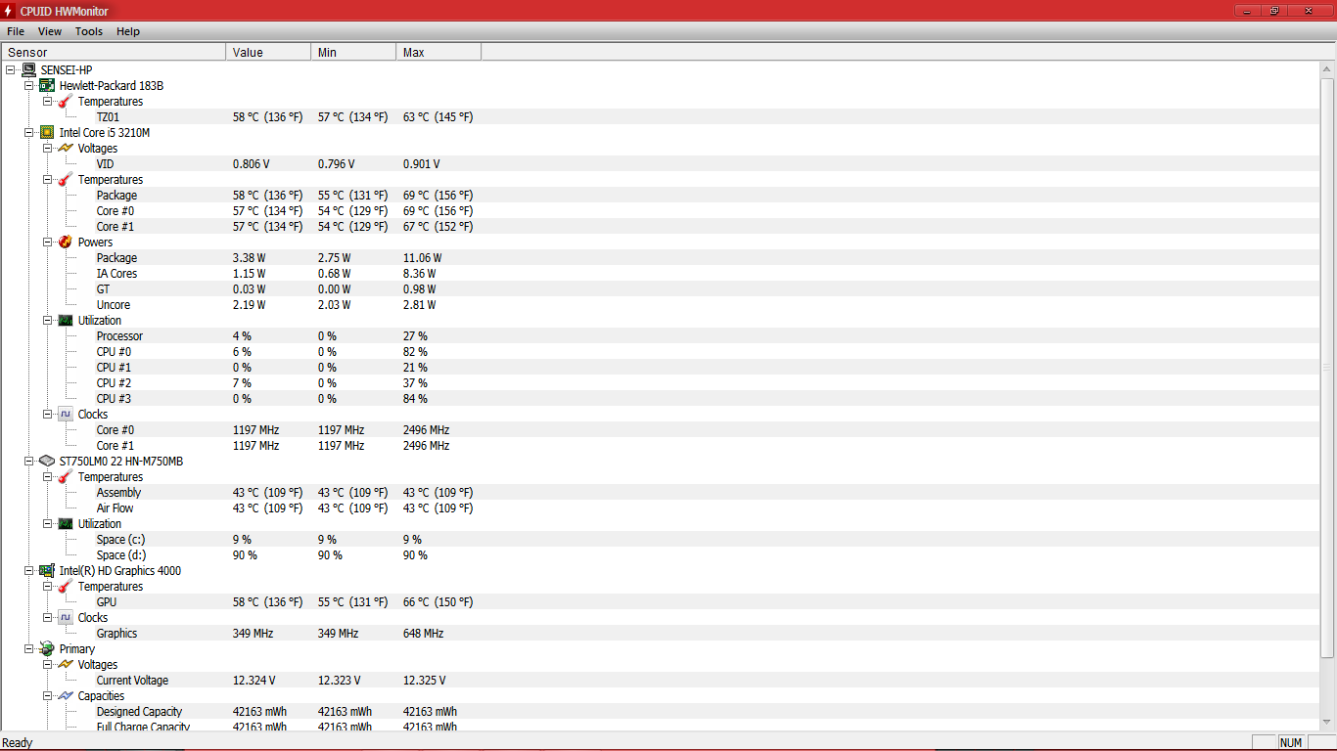
Task: Collapse the Intel Core i5 3210M node
Action: tap(29, 133)
